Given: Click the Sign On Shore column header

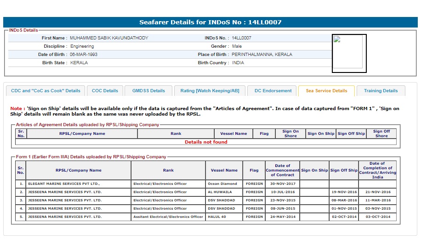Looking at the screenshot, I should click(290, 133).
